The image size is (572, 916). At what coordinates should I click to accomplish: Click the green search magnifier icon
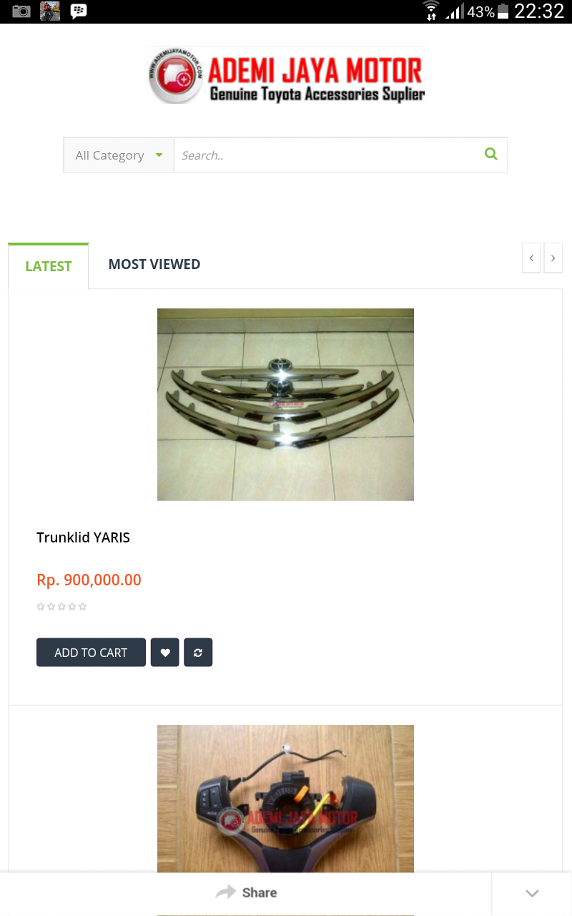tap(490, 154)
